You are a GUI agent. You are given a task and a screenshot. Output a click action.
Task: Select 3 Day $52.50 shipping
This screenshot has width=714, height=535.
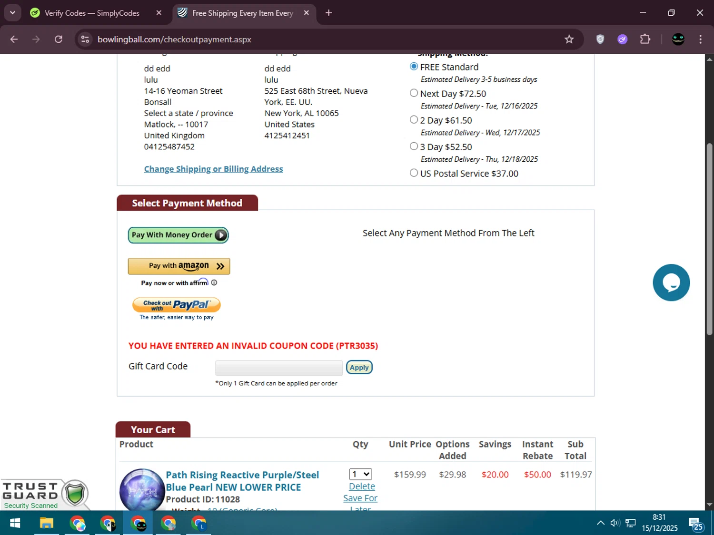pyautogui.click(x=414, y=146)
